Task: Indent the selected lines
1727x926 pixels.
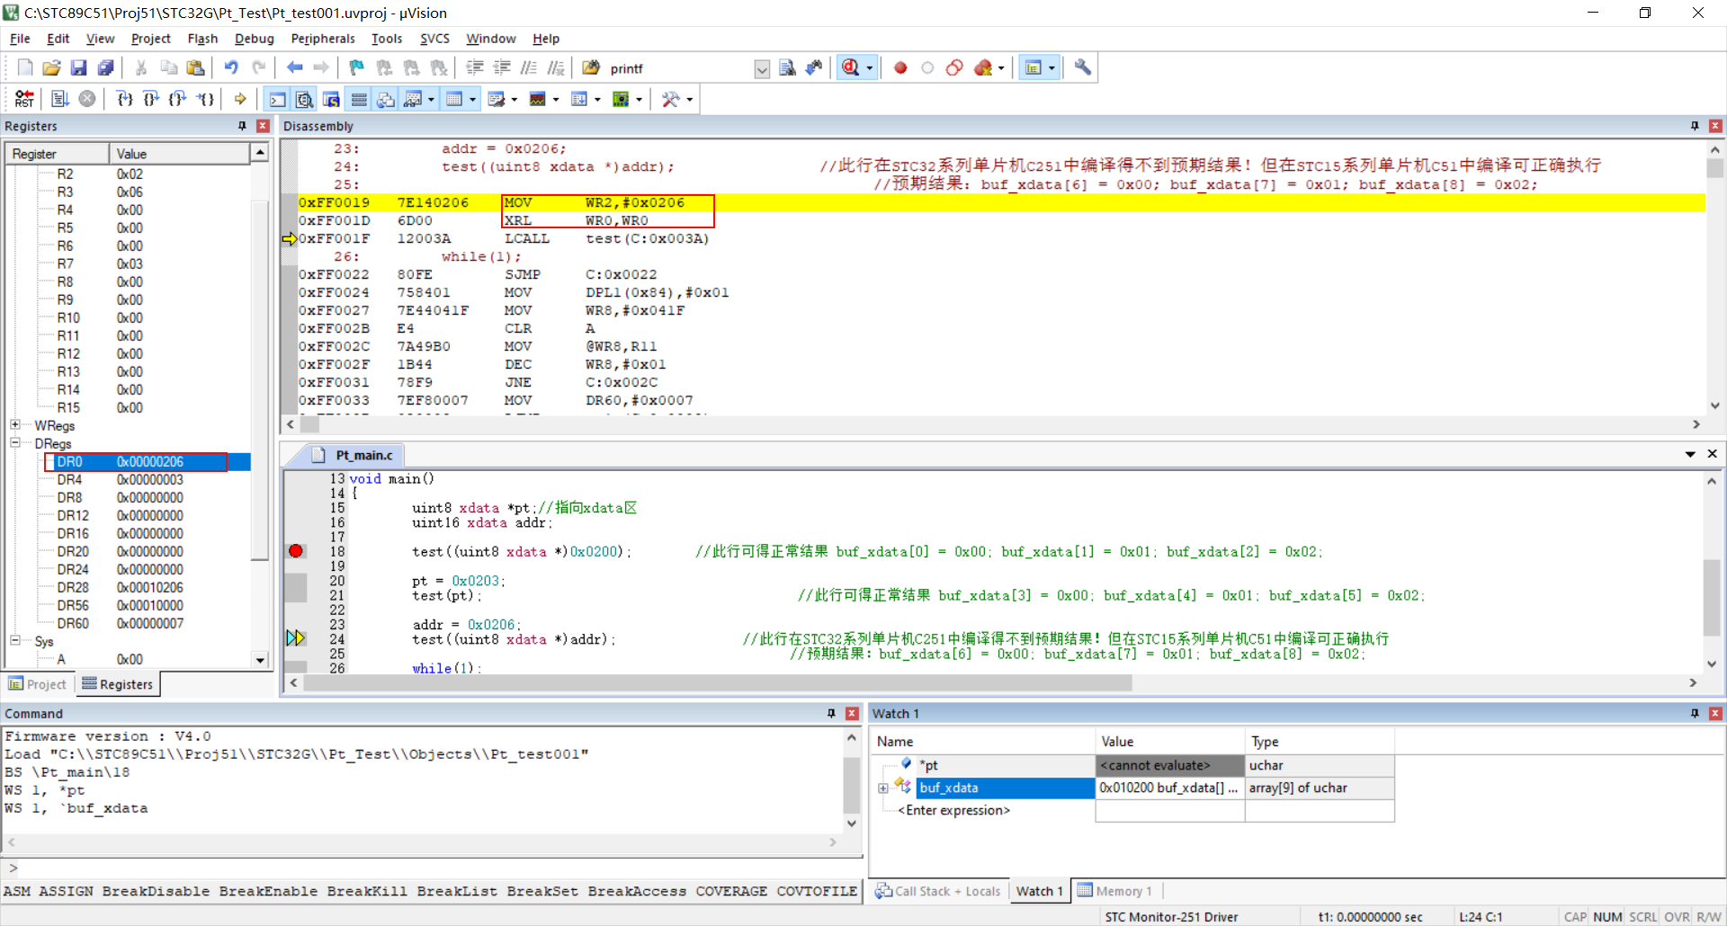Action: 475,67
